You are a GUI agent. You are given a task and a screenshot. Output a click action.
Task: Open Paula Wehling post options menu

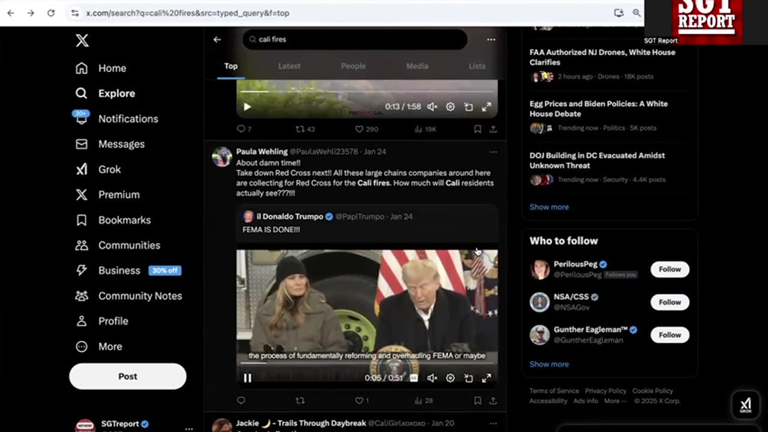[493, 152]
